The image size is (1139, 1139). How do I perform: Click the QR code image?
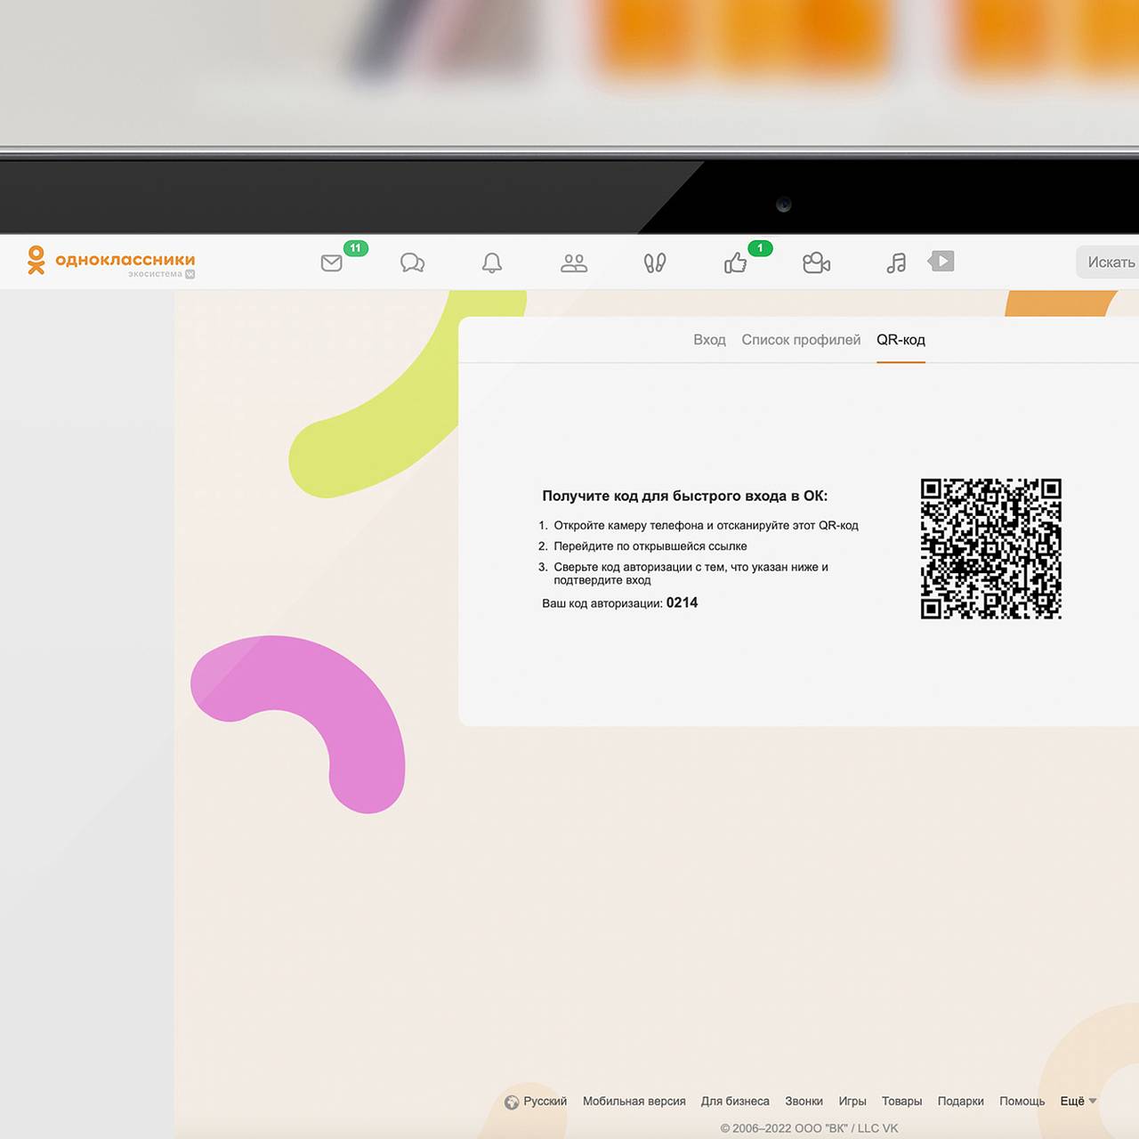(990, 548)
